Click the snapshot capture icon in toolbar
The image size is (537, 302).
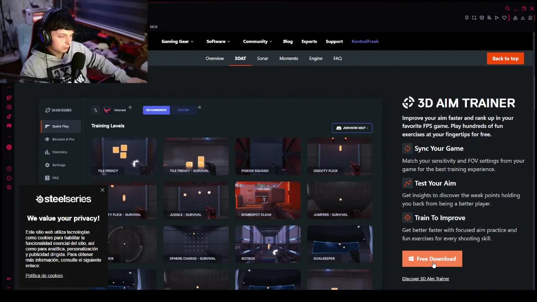click(x=474, y=18)
